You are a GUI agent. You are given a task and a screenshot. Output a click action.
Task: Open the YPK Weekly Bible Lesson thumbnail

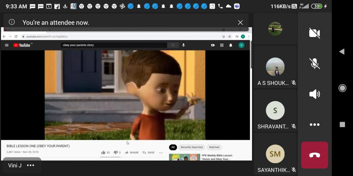(185, 157)
